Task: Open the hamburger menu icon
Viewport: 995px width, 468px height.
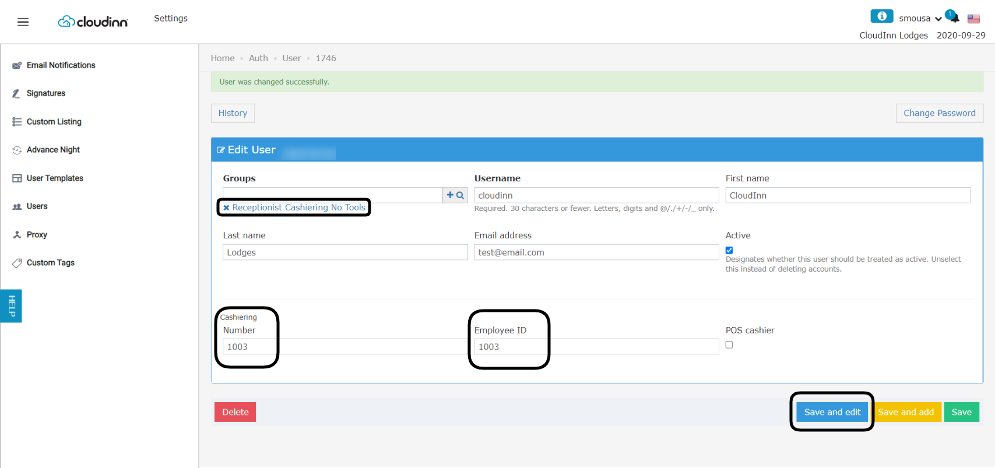Action: pyautogui.click(x=23, y=22)
